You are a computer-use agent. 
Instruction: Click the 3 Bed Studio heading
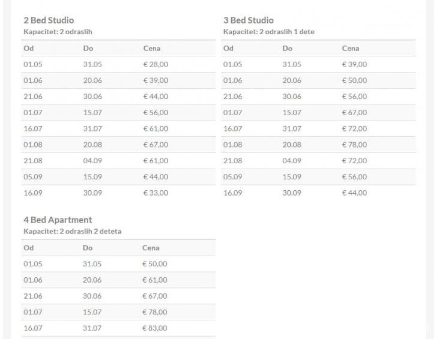tap(248, 20)
